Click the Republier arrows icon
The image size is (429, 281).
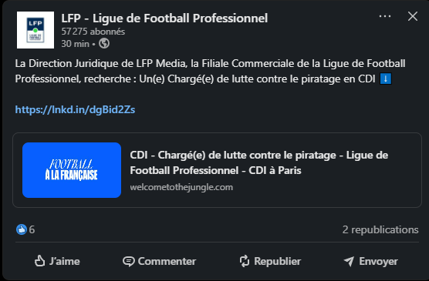245,261
